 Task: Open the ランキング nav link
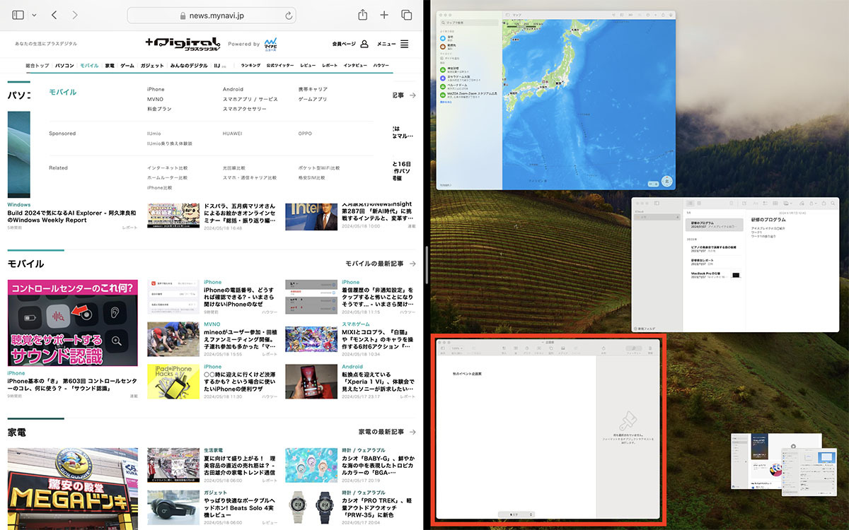tap(250, 65)
